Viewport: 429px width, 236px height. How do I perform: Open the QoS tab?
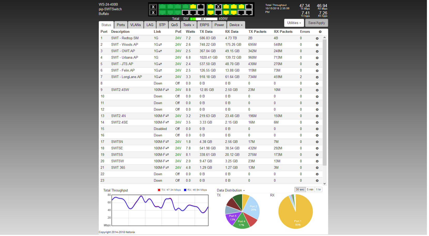175,25
